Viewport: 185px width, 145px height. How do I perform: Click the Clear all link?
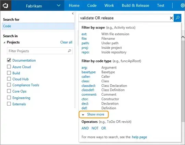click(66, 42)
